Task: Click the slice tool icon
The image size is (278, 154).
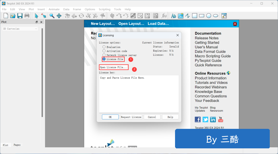Action: click(112, 16)
